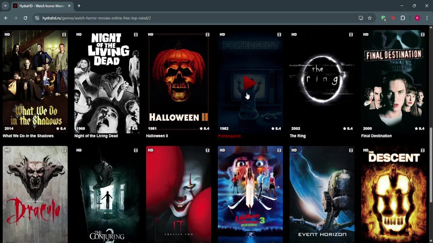Screen dimensions: 433x243
Task: Click bookmark icon on What We Do in the Shadows
Action: click(x=64, y=34)
